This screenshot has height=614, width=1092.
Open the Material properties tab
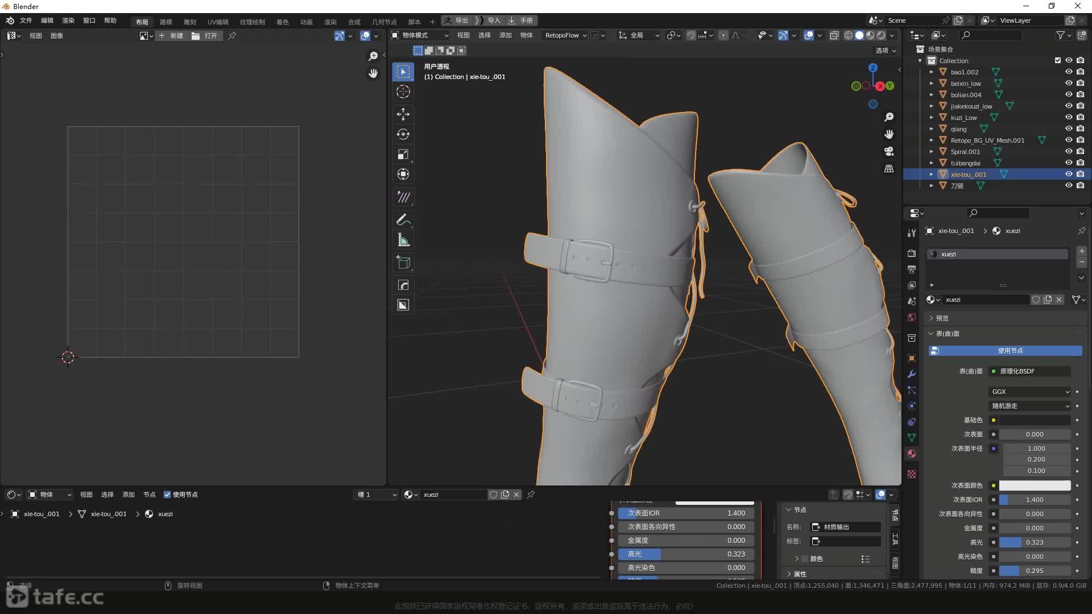[912, 454]
